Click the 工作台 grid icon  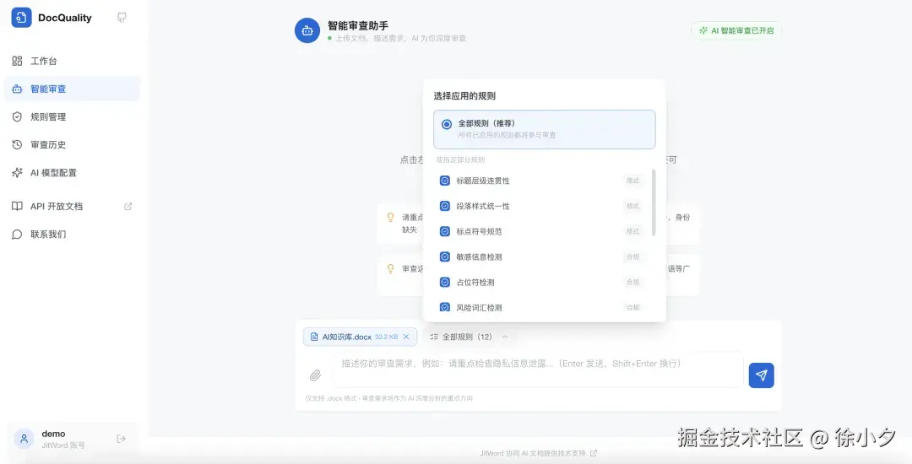tap(18, 61)
